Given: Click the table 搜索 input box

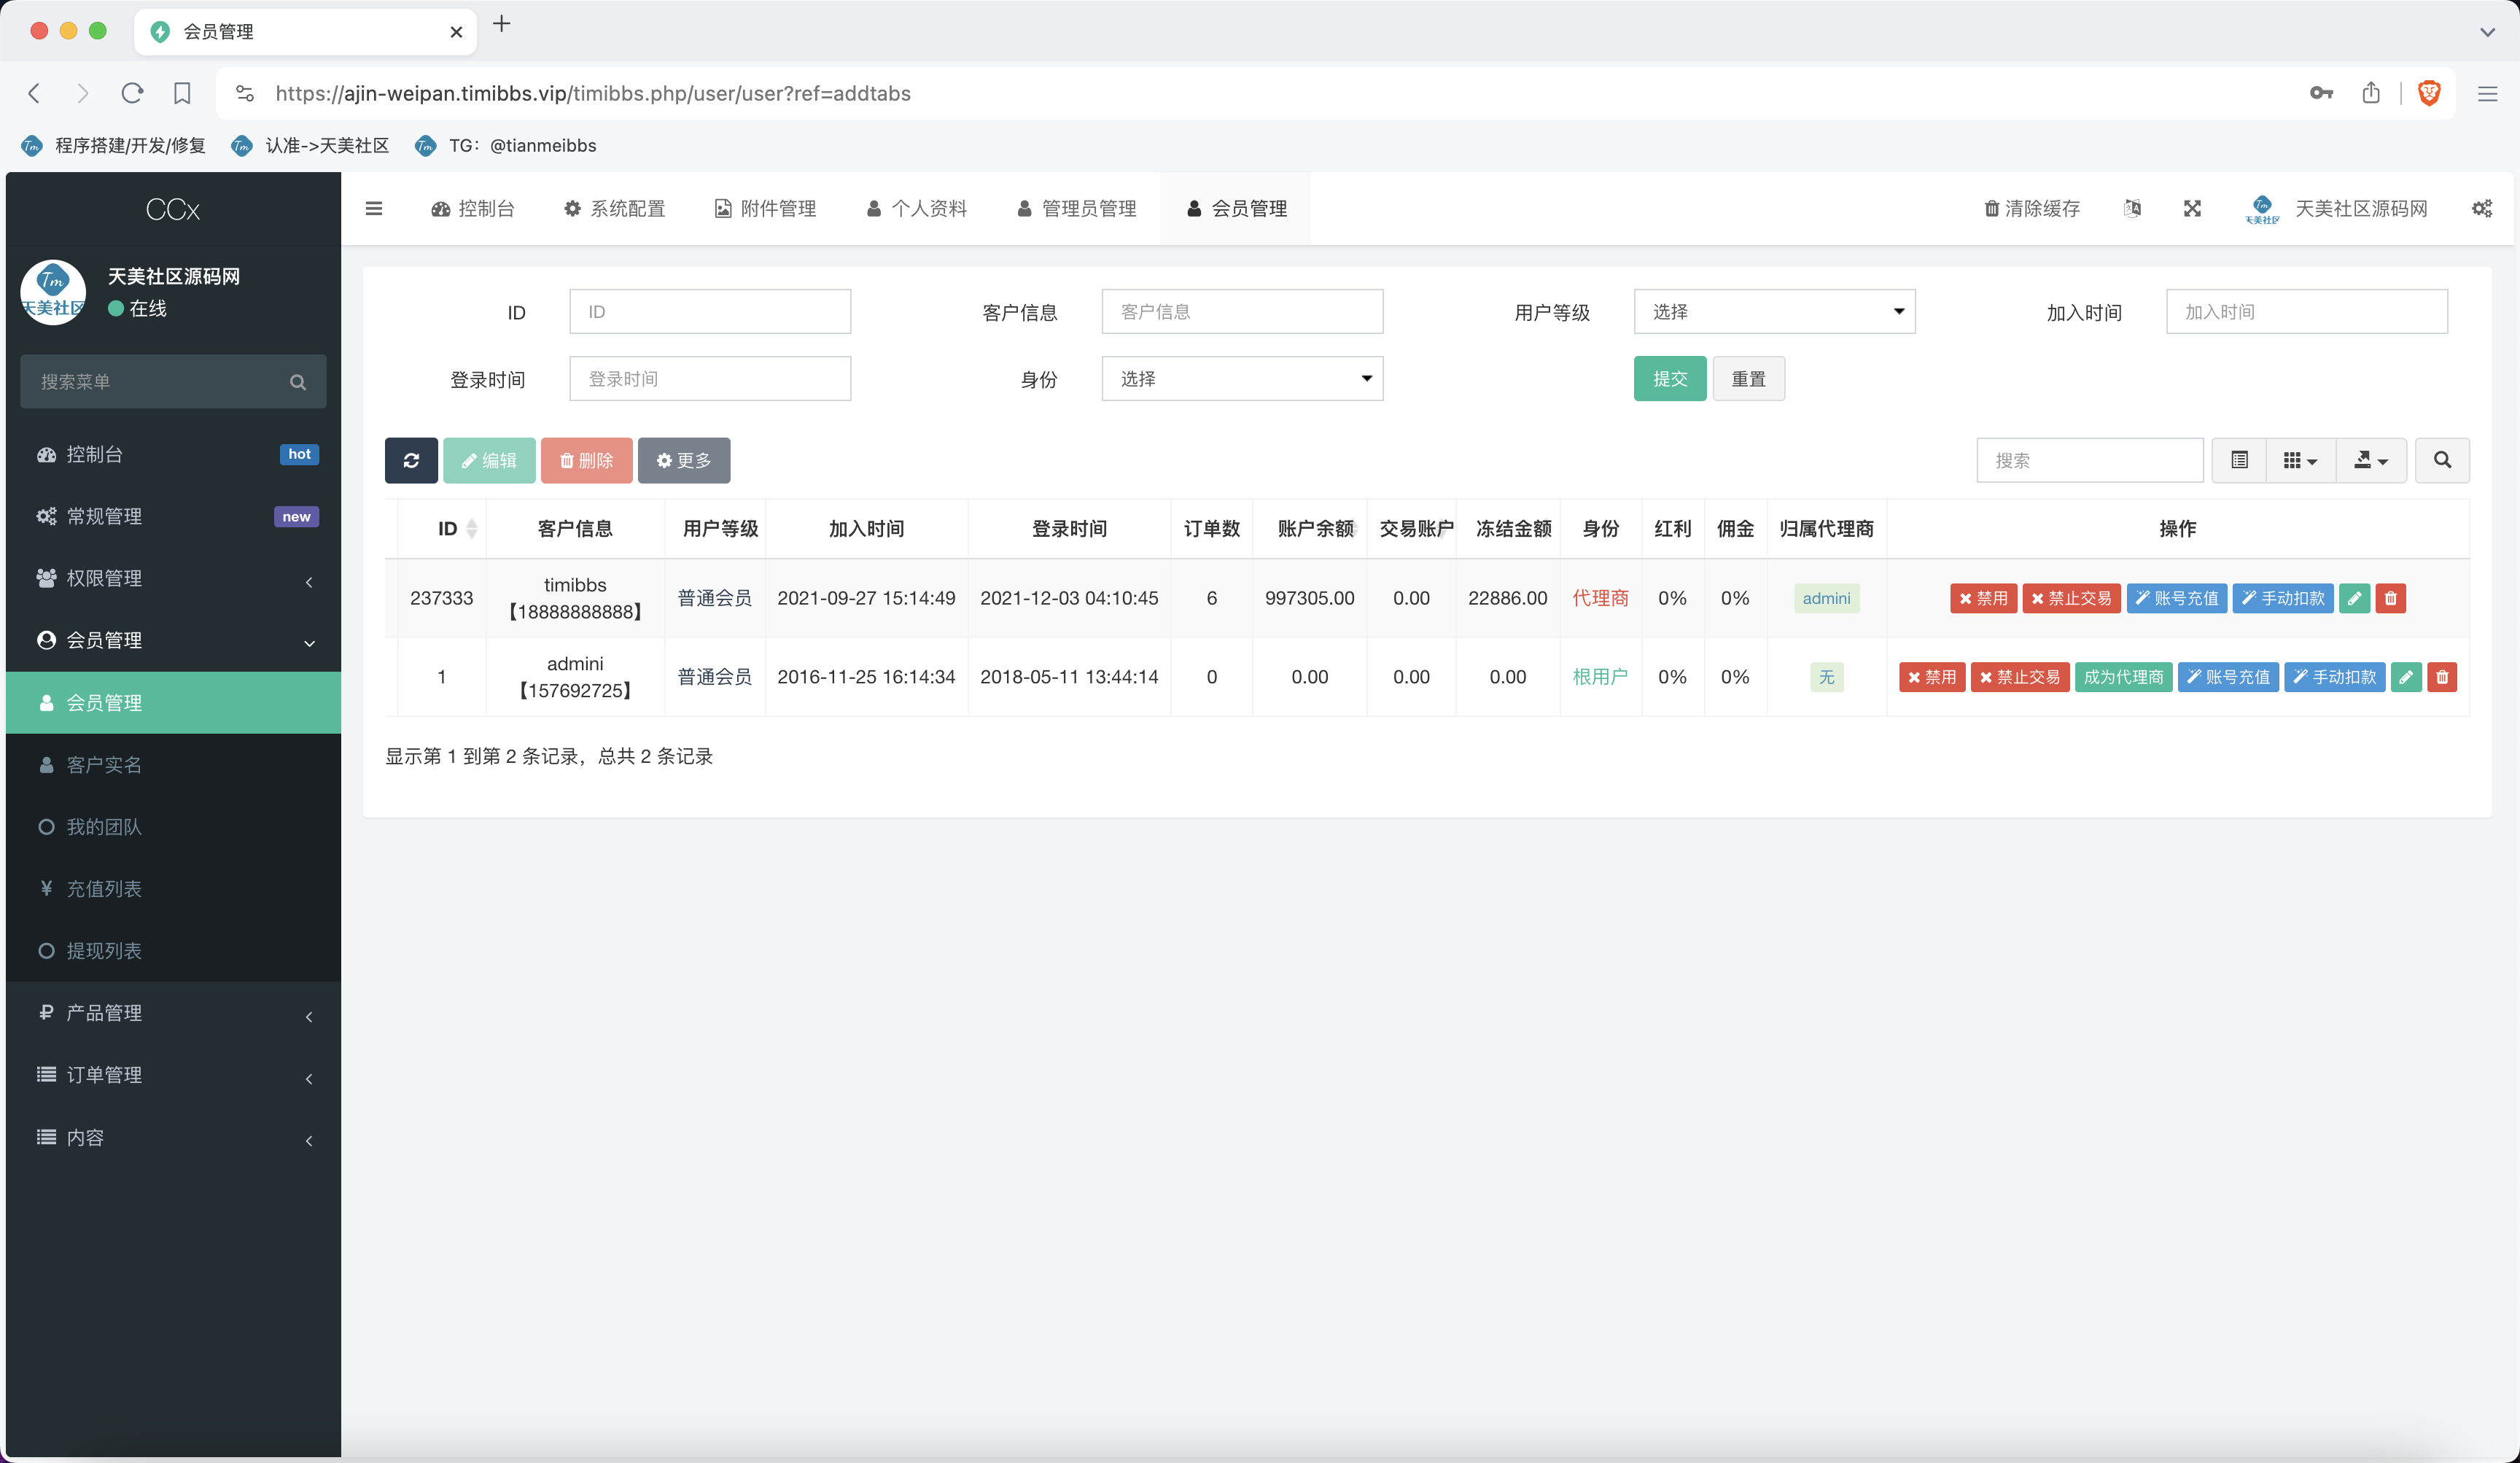Looking at the screenshot, I should [x=2090, y=460].
